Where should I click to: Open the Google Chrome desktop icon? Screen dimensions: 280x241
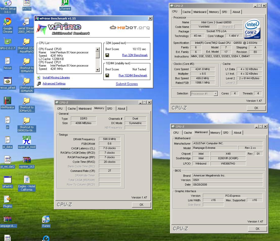click(8, 22)
